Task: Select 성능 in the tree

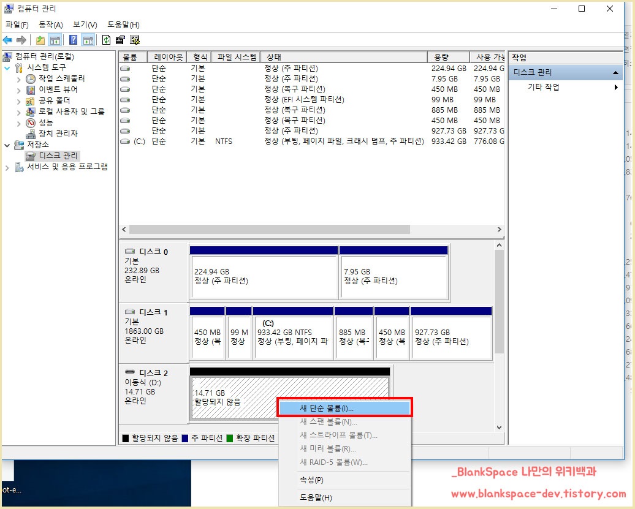Action: [46, 123]
